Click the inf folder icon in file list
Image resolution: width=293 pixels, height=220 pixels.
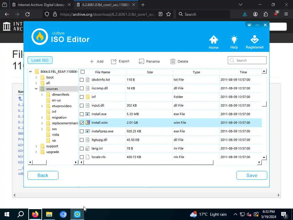(88, 97)
